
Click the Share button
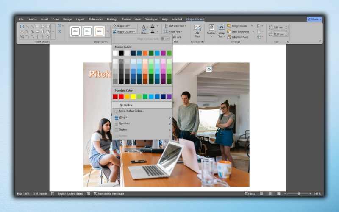pyautogui.click(x=314, y=19)
